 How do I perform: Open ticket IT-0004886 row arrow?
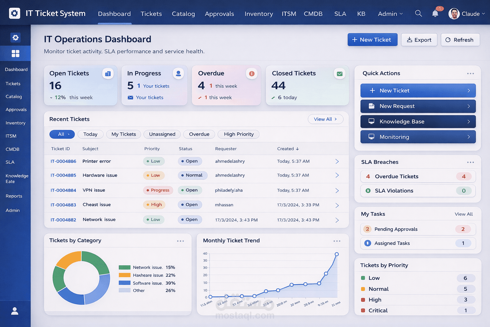click(337, 161)
